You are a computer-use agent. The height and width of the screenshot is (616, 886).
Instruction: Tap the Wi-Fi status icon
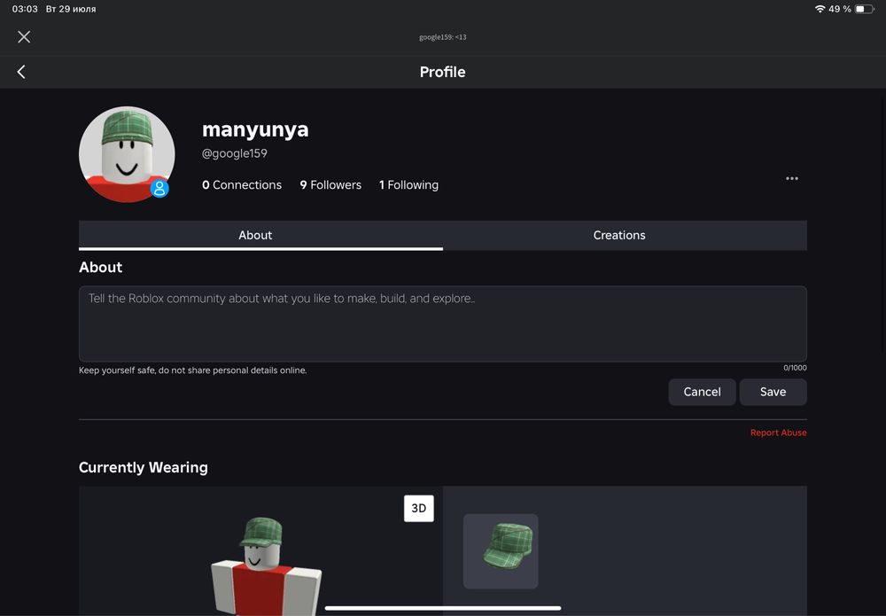[x=820, y=9]
